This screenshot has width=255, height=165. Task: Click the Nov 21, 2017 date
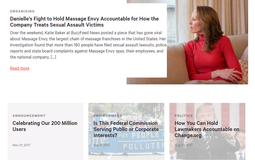pos(21,145)
